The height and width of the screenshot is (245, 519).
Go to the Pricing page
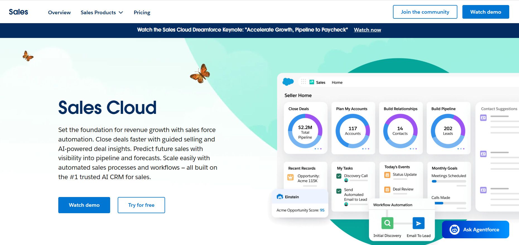[x=142, y=13]
